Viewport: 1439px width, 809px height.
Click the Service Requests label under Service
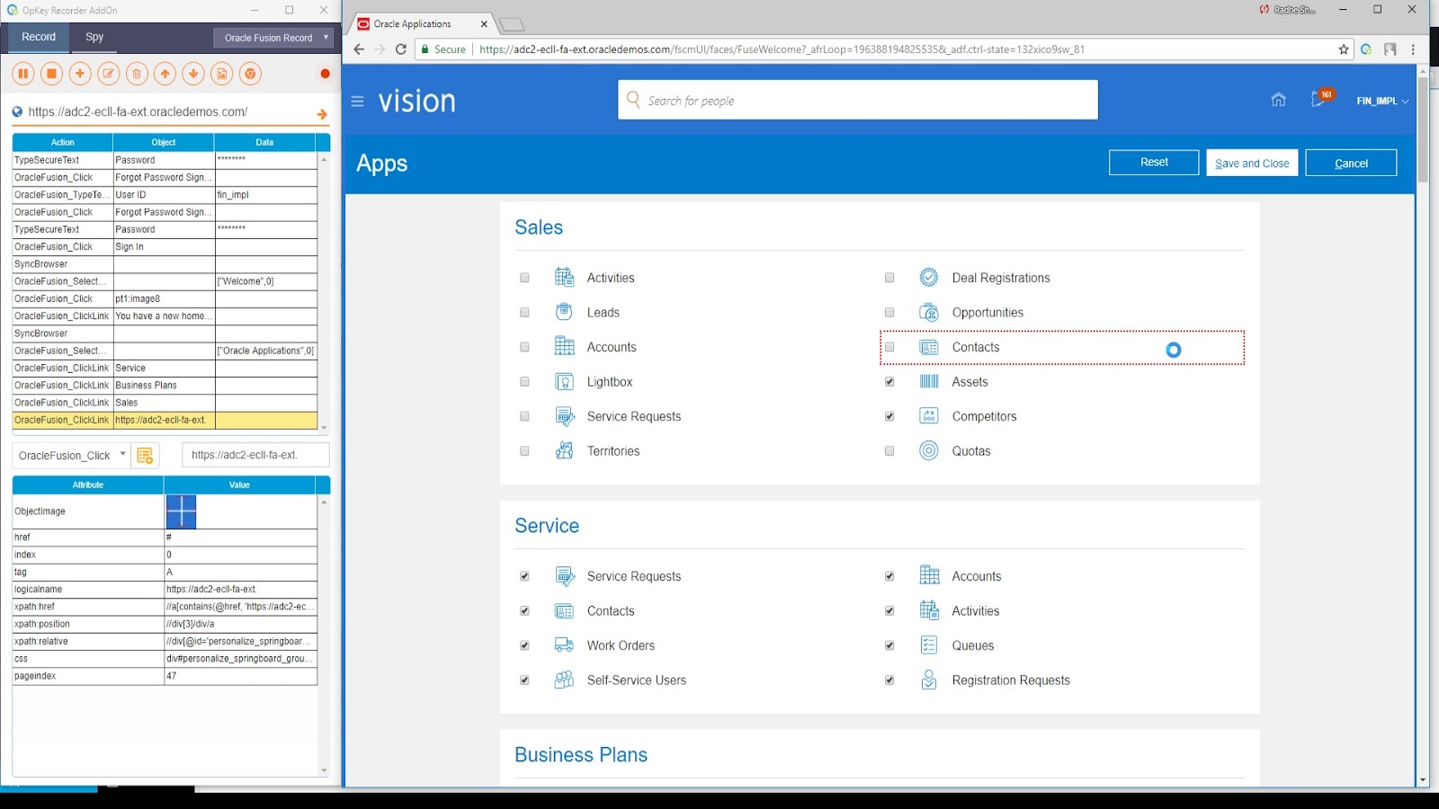(x=634, y=576)
